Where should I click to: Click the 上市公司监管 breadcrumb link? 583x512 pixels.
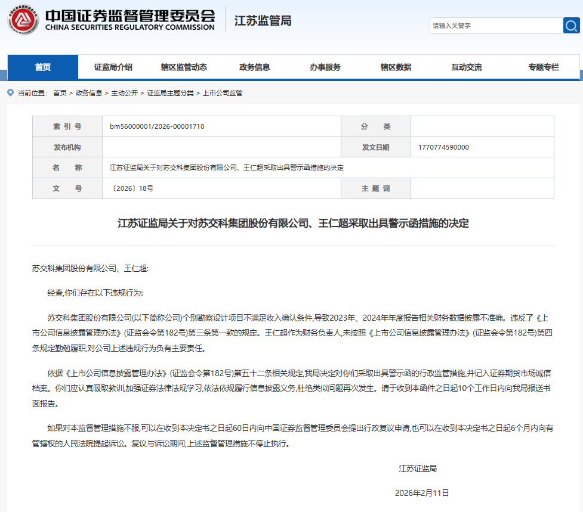223,93
